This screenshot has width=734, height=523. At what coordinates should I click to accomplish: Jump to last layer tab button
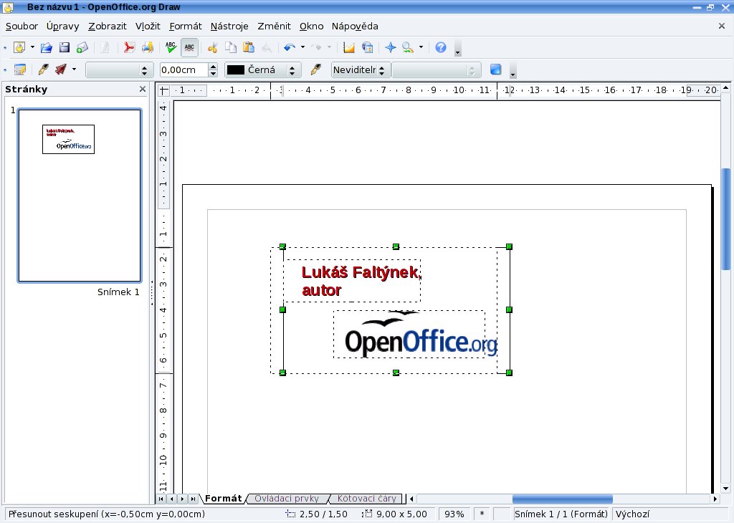(194, 499)
